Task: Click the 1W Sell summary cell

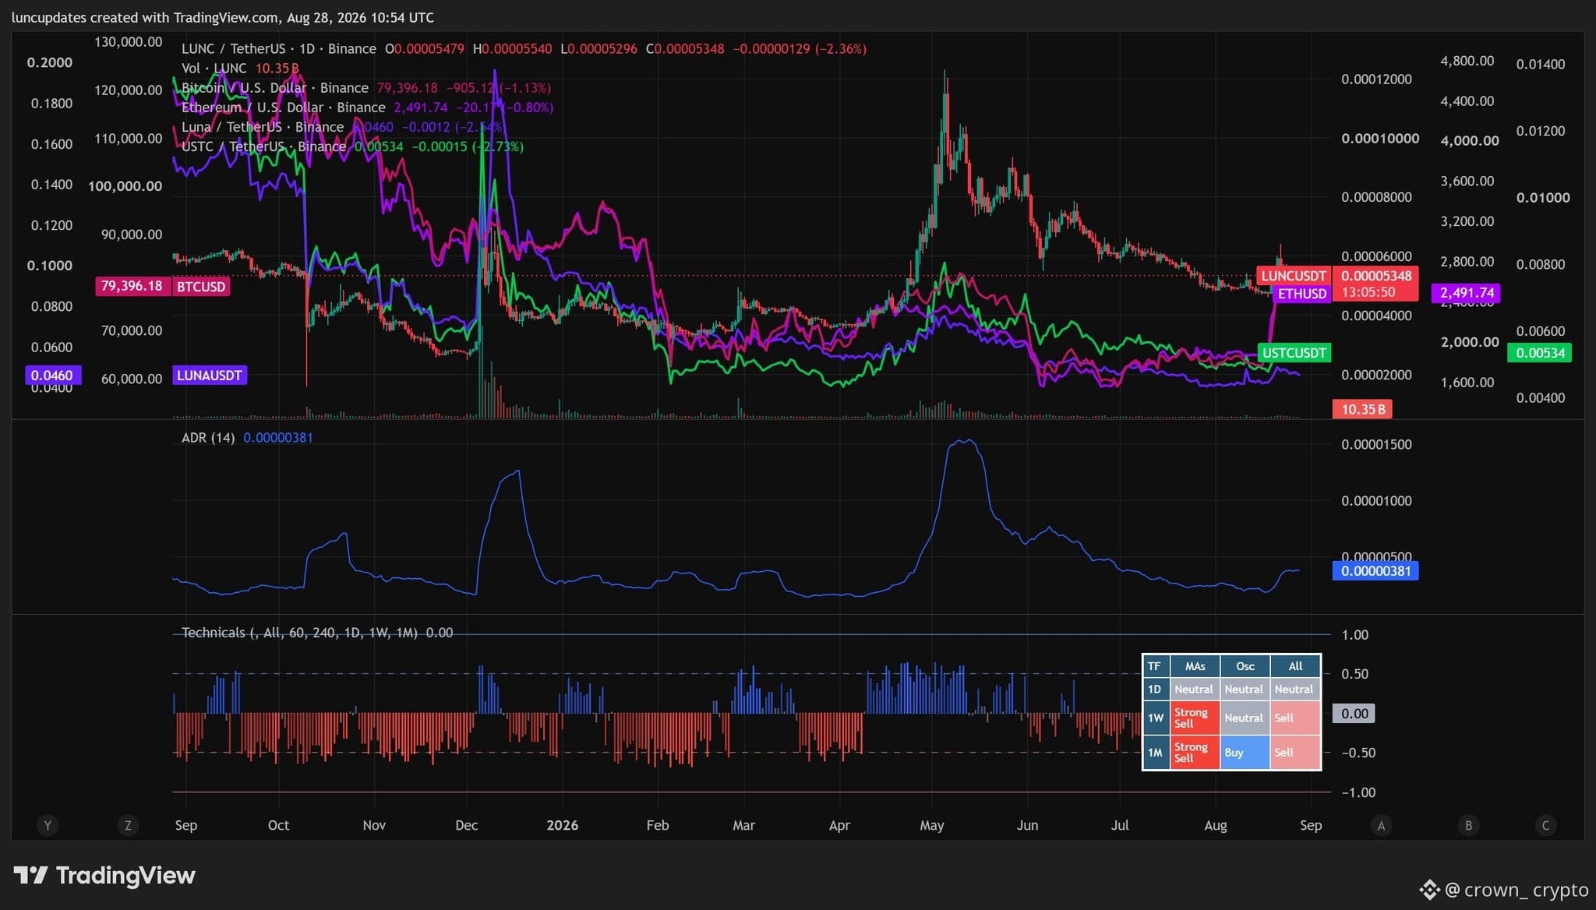Action: [x=1295, y=718]
